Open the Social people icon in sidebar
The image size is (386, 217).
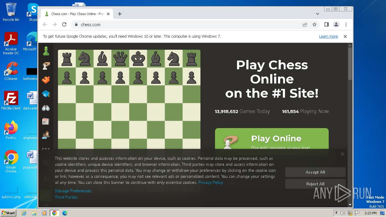(x=46, y=135)
